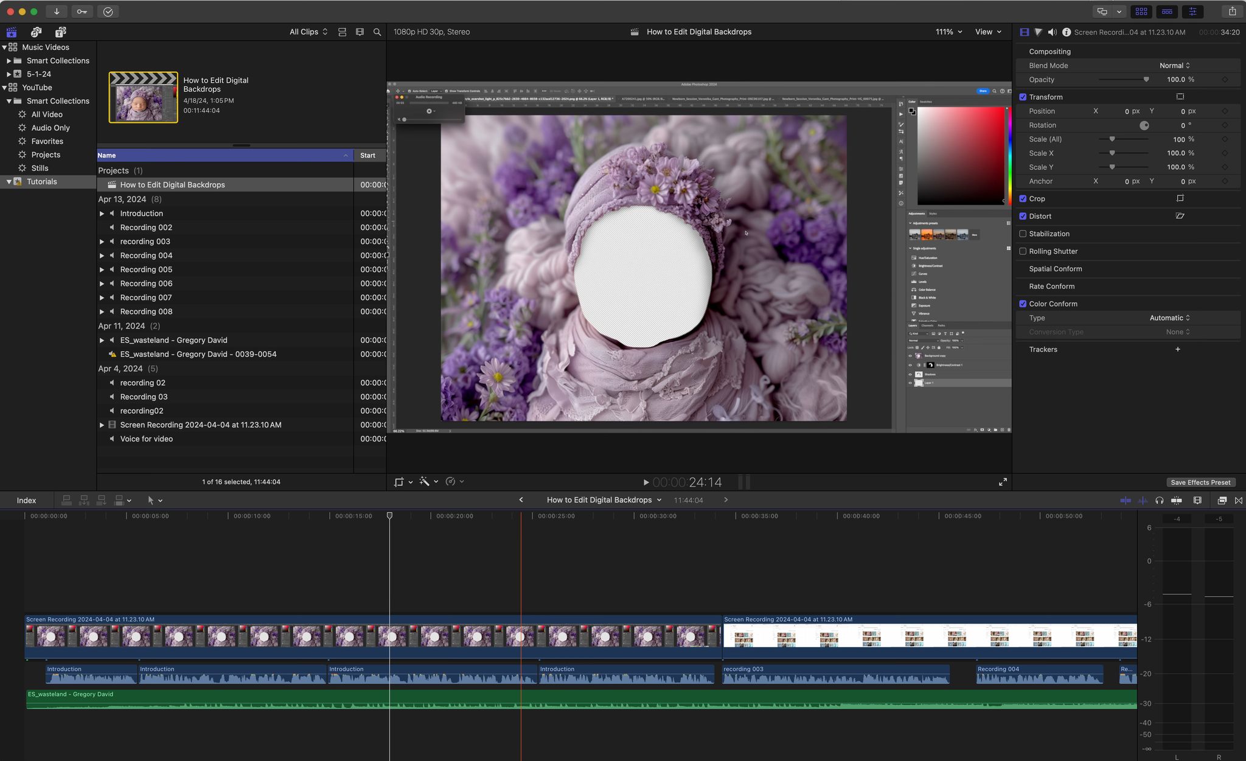Viewport: 1246px width, 761px height.
Task: Open the Effects browser icon
Action: 1222,500
